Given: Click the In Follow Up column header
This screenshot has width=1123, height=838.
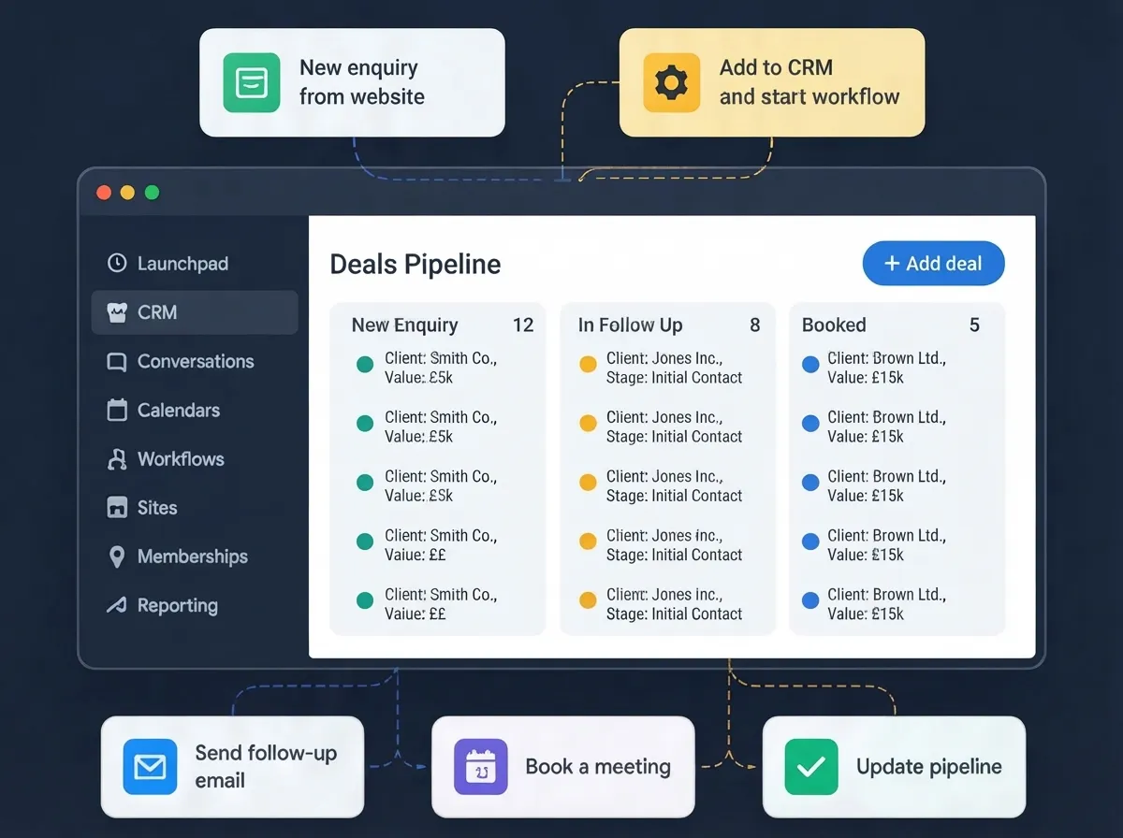Looking at the screenshot, I should click(630, 325).
